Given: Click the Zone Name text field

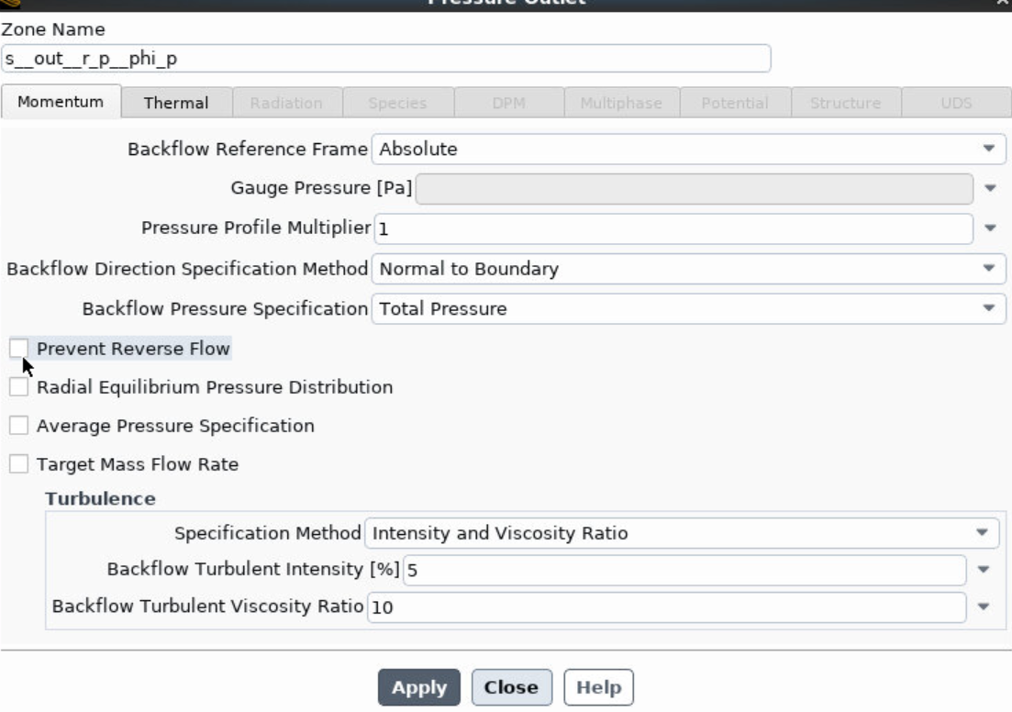Looking at the screenshot, I should point(385,58).
